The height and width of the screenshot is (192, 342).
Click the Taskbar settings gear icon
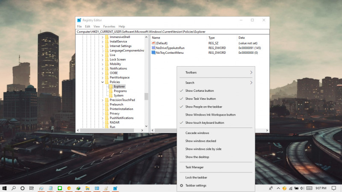coord(181,186)
